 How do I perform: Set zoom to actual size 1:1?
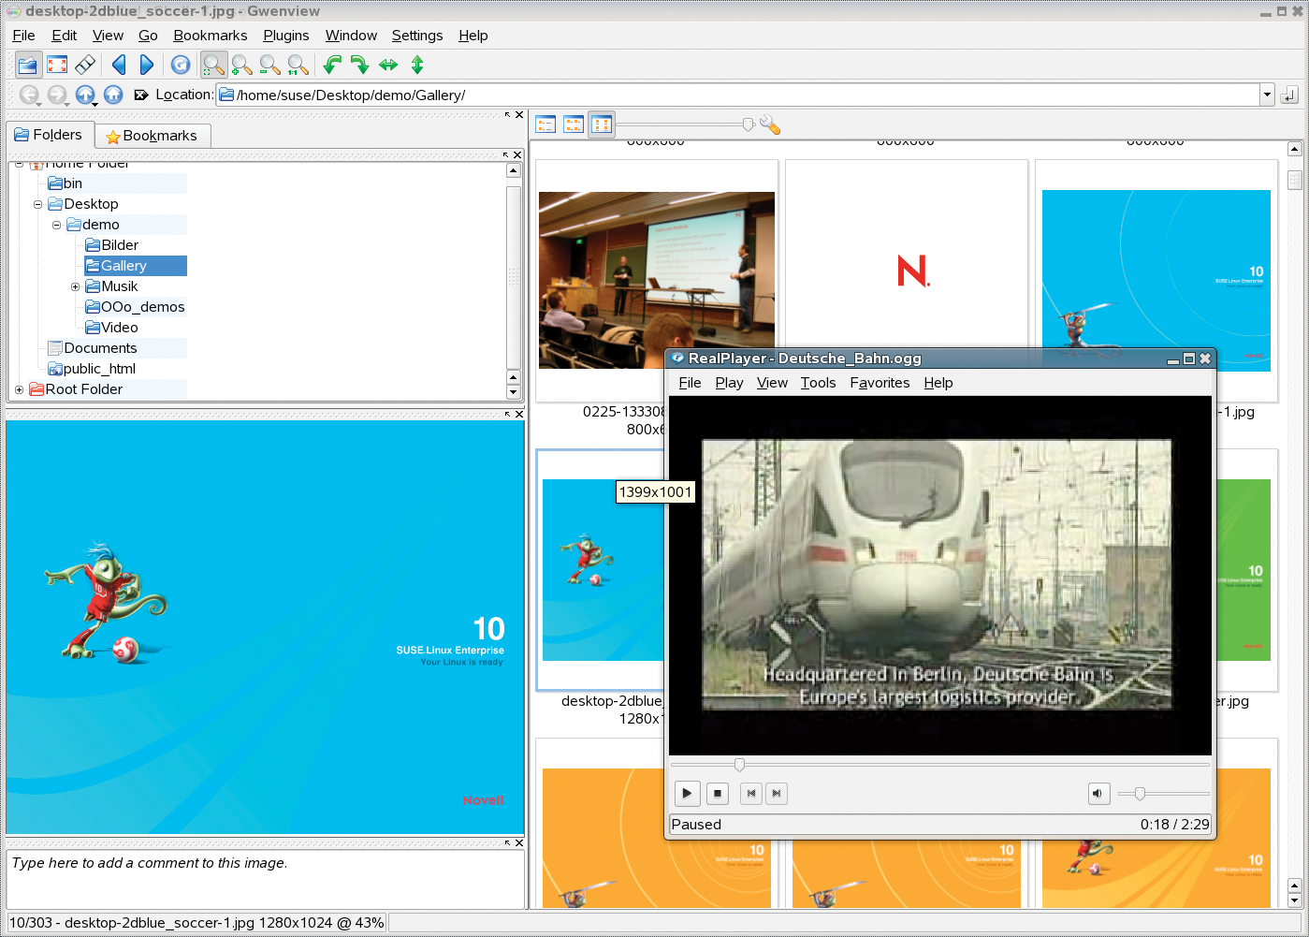(x=298, y=65)
